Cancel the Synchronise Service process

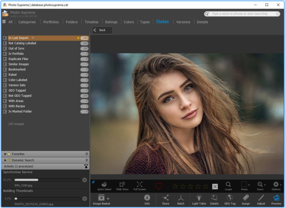[x=85, y=180]
